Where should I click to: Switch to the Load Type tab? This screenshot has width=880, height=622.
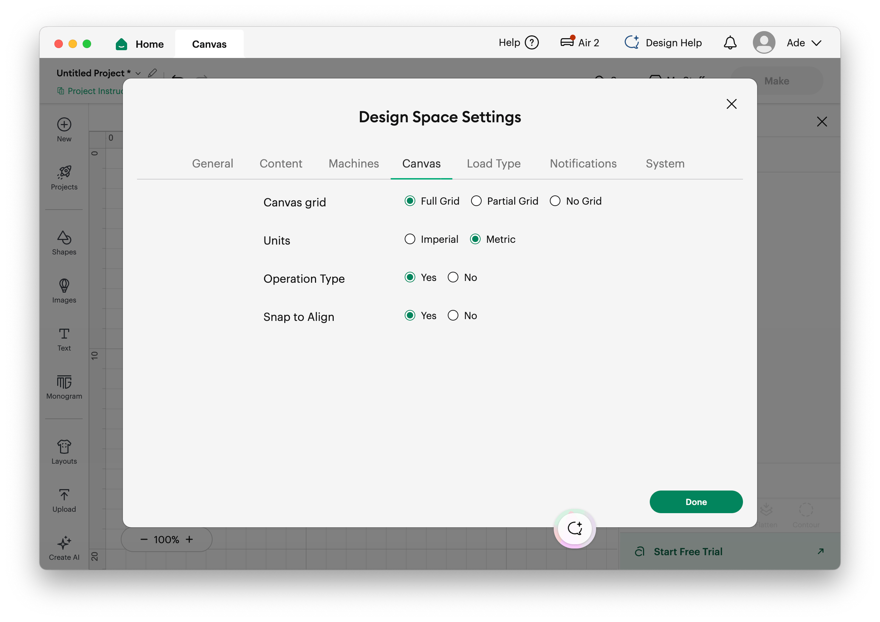click(x=494, y=164)
